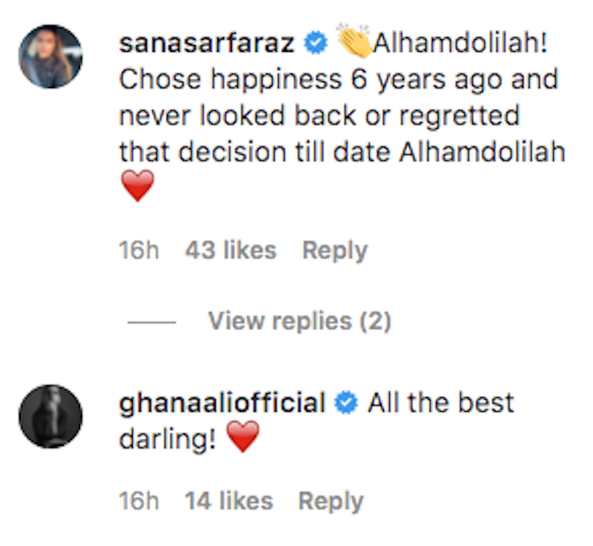Click the '16h' timestamp above '43 likes'
The width and height of the screenshot is (593, 546).
139,250
